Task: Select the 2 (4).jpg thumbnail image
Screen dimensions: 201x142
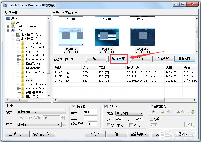Action: tap(71, 37)
